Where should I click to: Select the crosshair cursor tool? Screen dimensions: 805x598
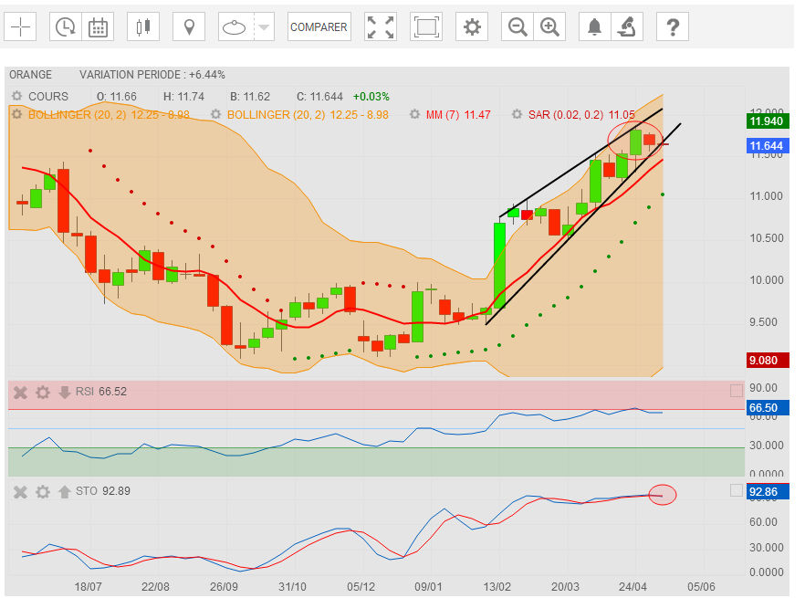tap(21, 26)
